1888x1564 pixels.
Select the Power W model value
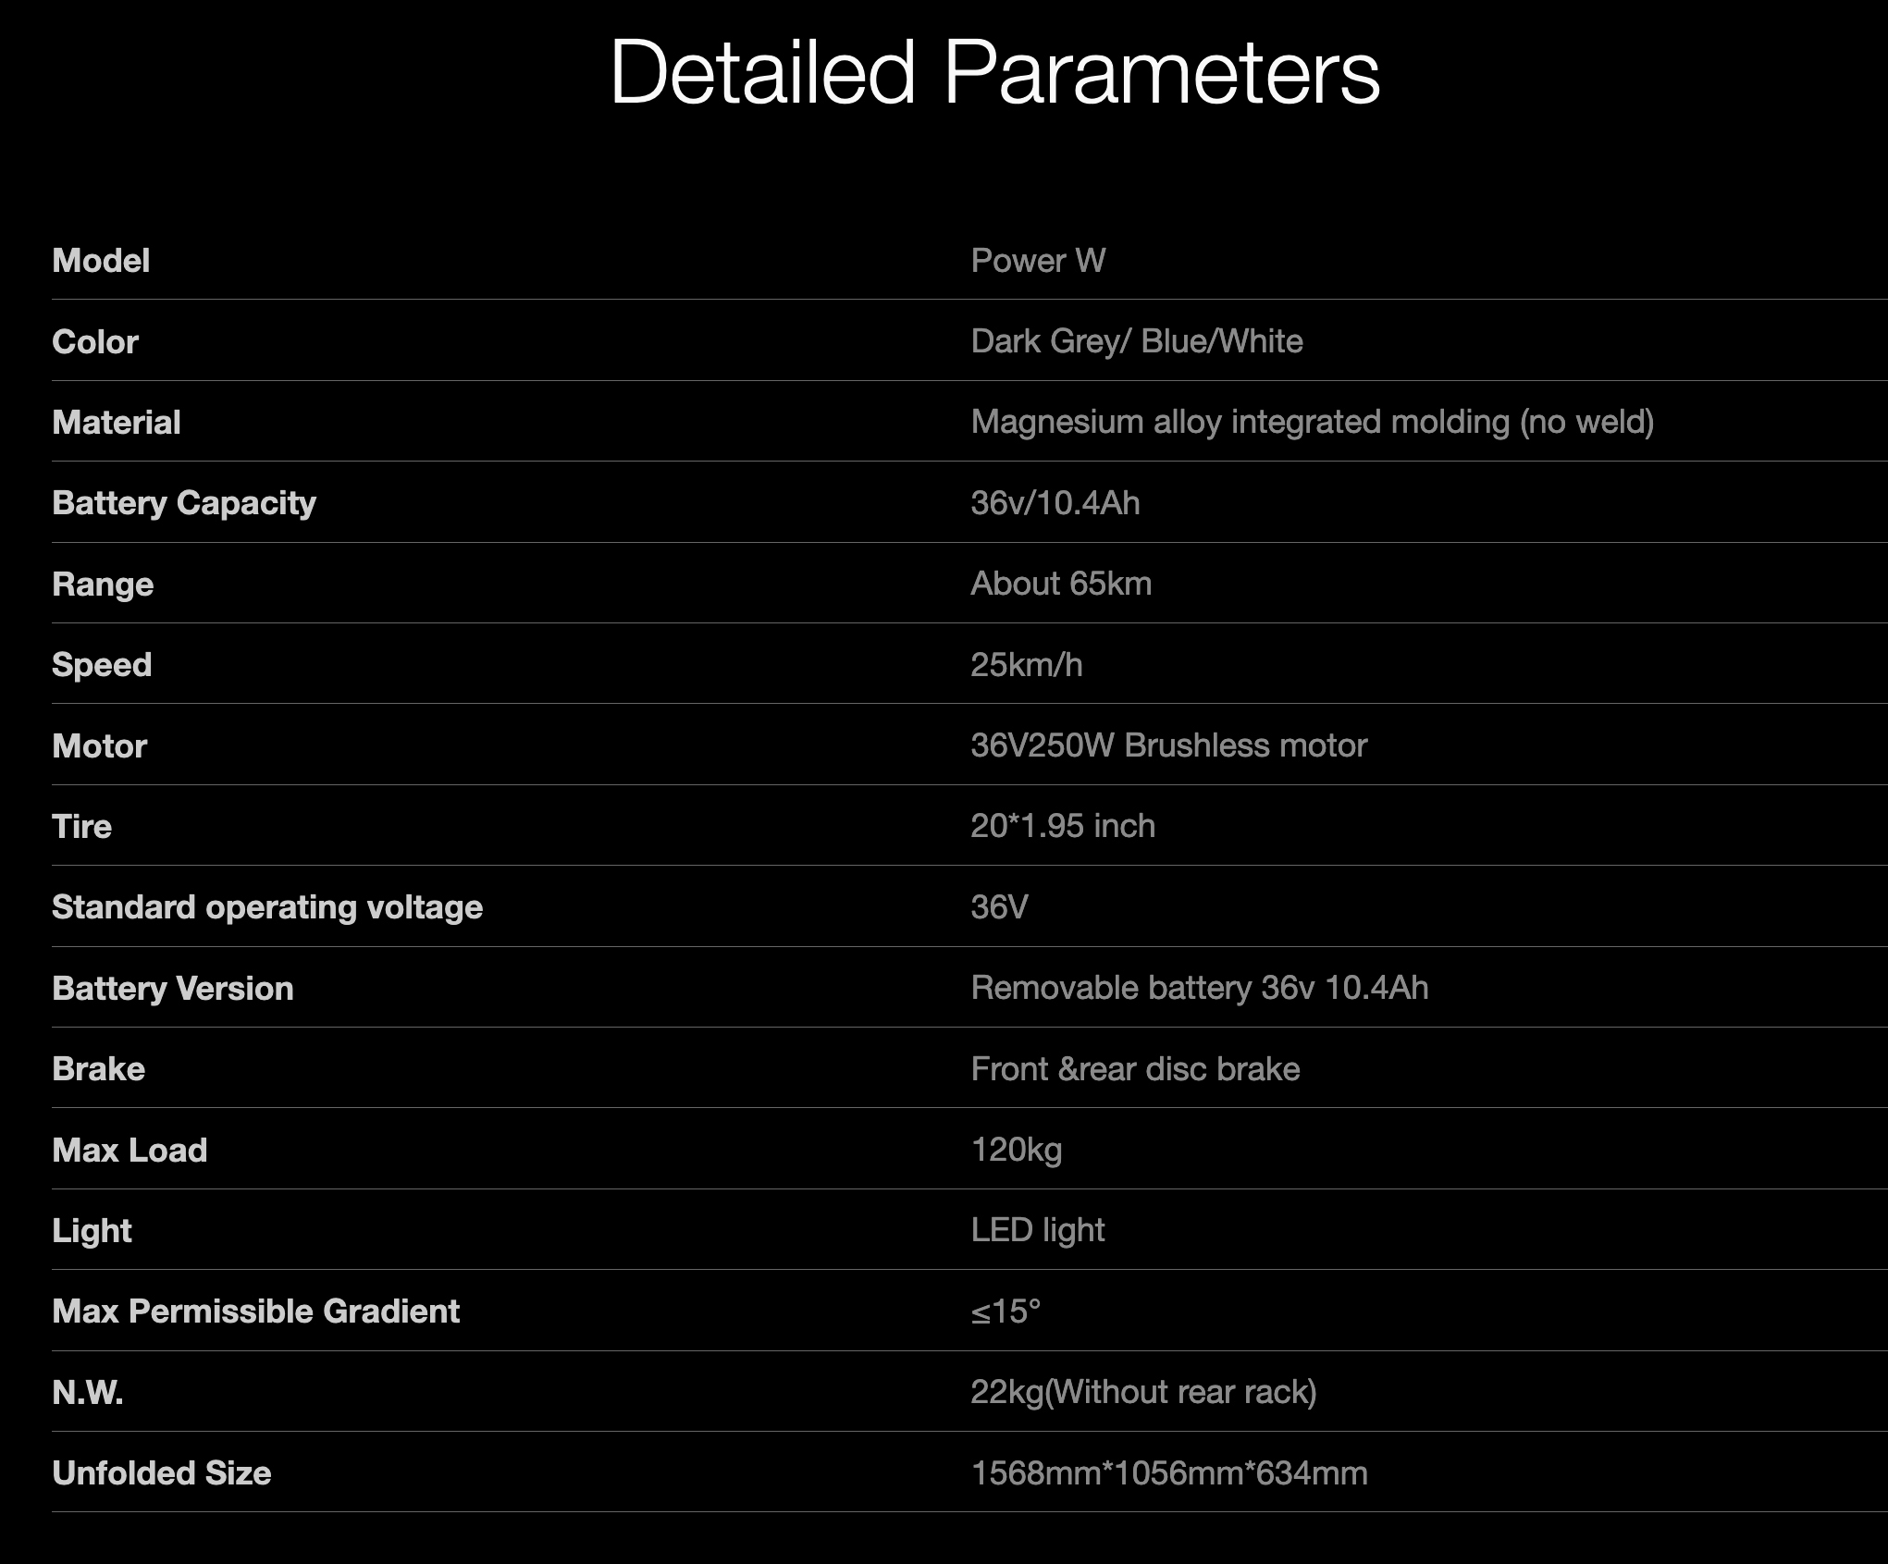pos(1038,261)
